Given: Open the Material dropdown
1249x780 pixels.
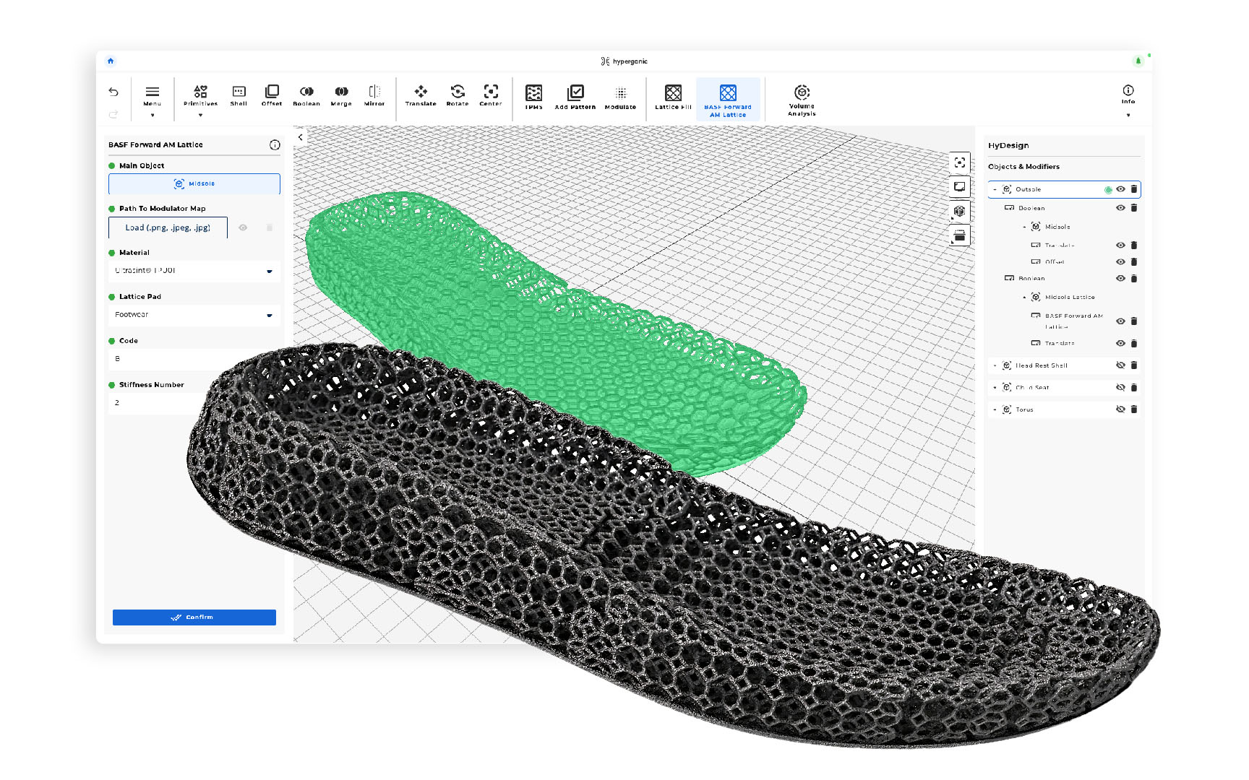Looking at the screenshot, I should point(194,271).
